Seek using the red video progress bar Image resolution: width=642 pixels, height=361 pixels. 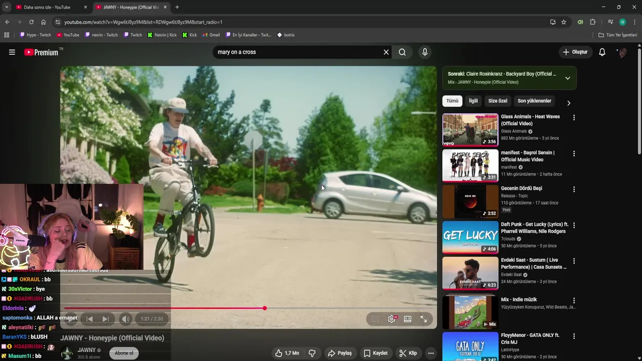click(x=248, y=308)
